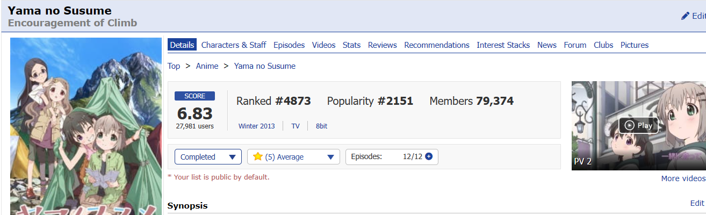Open the Clubs tab
Image resolution: width=706 pixels, height=215 pixels.
tap(603, 45)
